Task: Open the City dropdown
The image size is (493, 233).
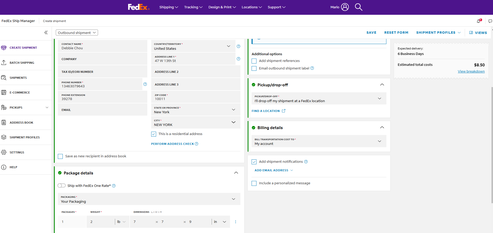Action: [x=196, y=122]
